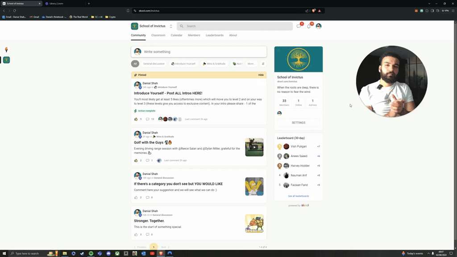Open the Crypto bookmarks folder
Viewport: 457px width, 257px height.
[111, 17]
